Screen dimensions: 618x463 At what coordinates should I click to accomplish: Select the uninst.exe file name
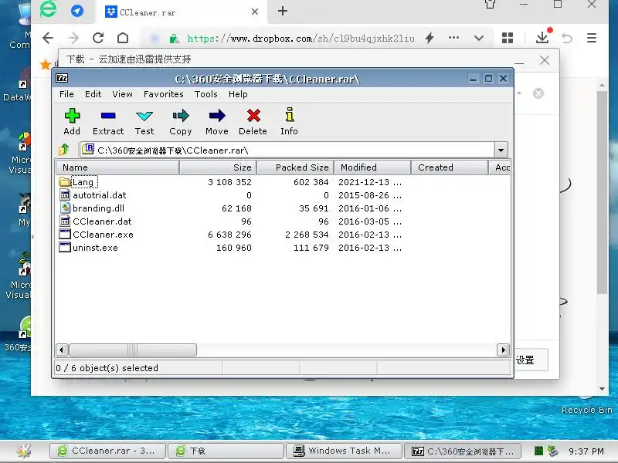pyautogui.click(x=95, y=248)
